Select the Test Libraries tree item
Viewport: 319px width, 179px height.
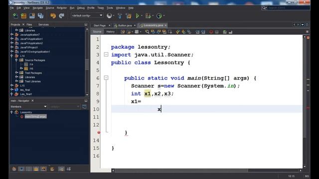pyautogui.click(x=32, y=82)
